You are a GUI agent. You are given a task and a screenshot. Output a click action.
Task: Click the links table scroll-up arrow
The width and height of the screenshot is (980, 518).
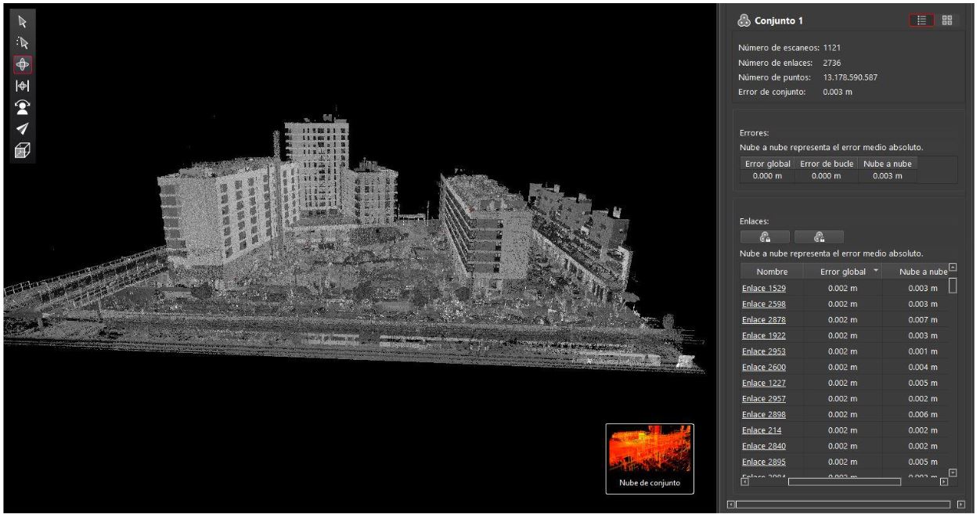point(953,268)
